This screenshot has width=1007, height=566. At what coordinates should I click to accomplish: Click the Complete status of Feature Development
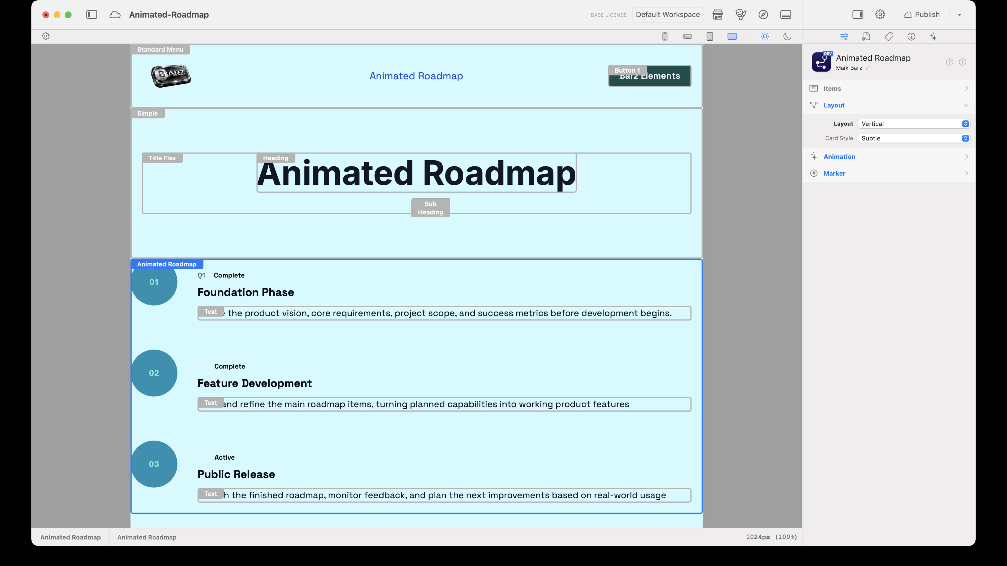229,366
